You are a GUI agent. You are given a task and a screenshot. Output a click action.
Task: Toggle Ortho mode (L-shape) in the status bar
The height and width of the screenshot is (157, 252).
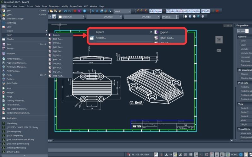point(201,154)
